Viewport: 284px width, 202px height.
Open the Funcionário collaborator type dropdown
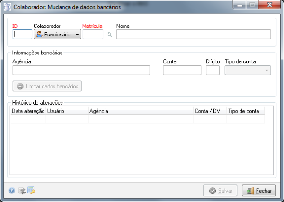pyautogui.click(x=57, y=34)
